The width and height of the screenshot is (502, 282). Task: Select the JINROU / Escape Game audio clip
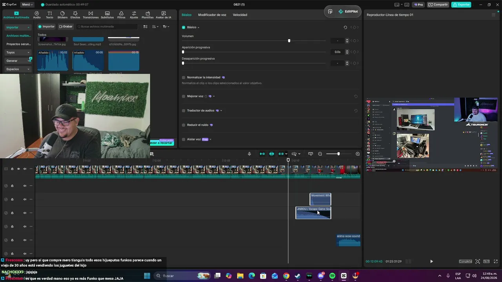coord(313,213)
